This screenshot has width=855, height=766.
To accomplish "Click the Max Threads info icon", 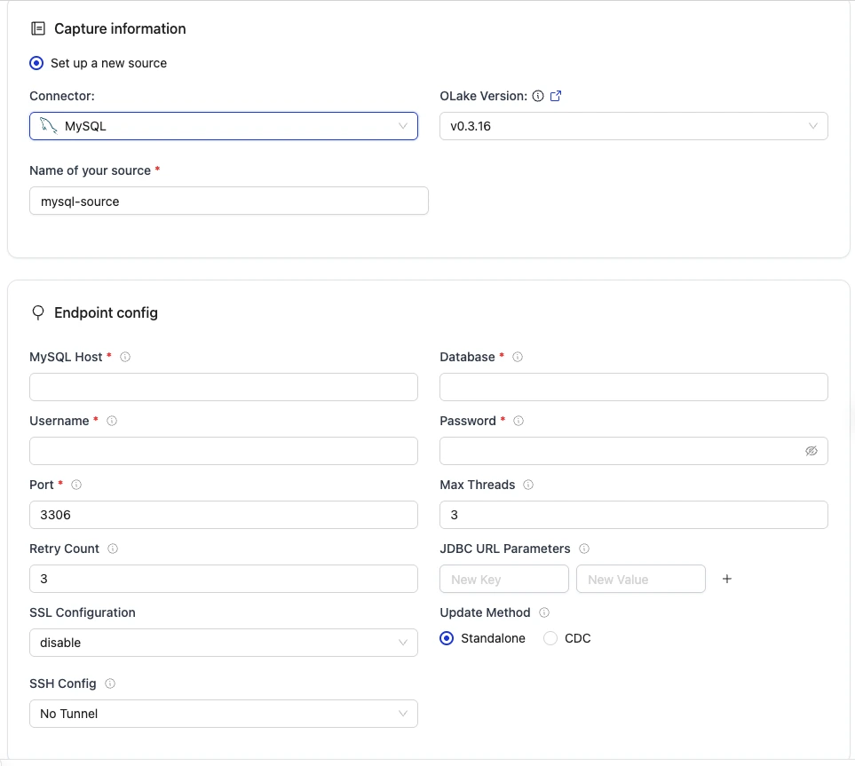I will pyautogui.click(x=528, y=485).
